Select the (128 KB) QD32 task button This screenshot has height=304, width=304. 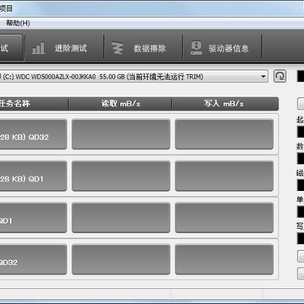point(33,134)
